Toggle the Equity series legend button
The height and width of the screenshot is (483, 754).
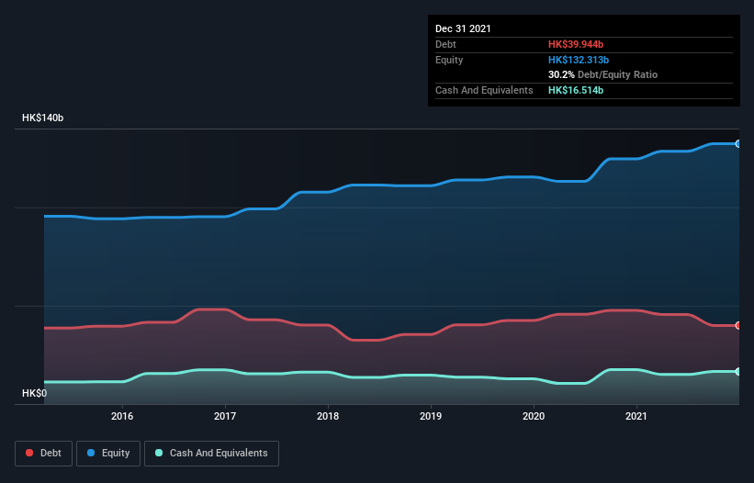108,454
